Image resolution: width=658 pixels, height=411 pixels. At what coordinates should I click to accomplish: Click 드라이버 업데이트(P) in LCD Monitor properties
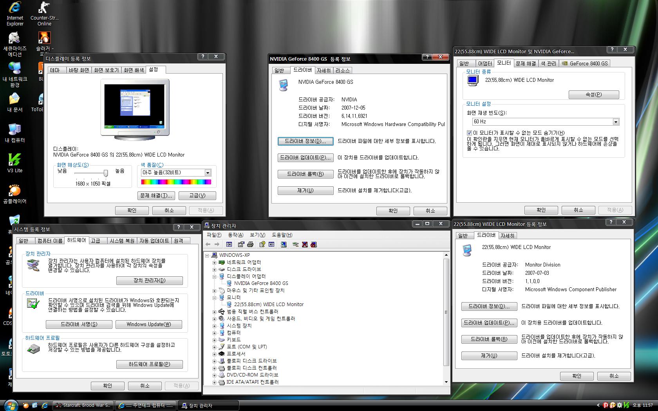489,323
